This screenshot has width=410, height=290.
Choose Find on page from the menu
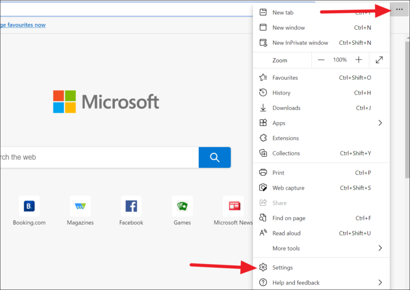click(321, 218)
